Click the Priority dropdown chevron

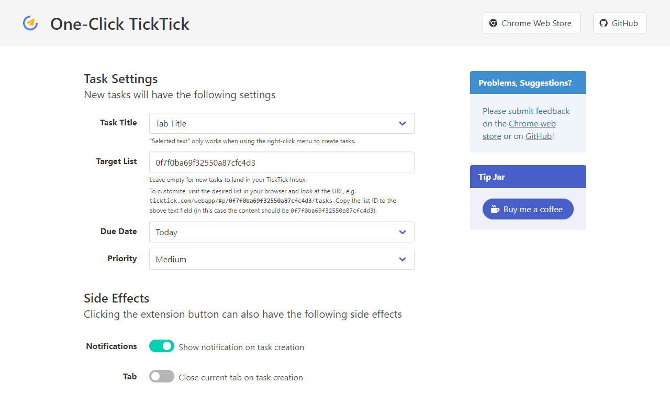(x=403, y=259)
